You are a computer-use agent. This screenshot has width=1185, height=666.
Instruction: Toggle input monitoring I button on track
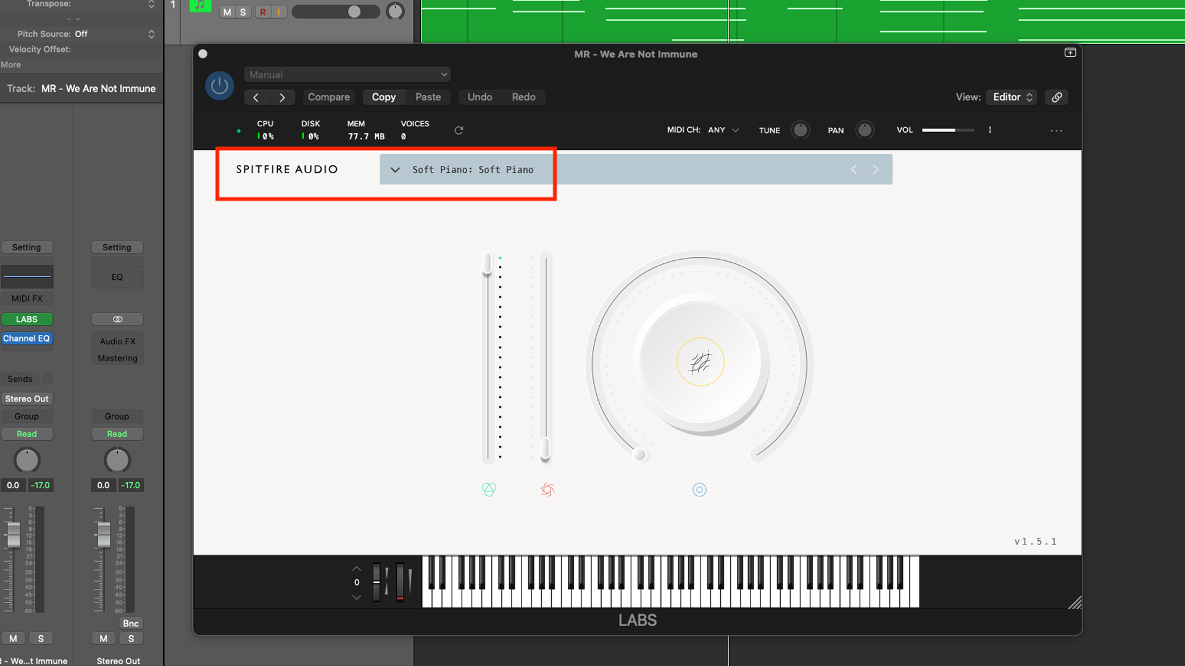279,12
